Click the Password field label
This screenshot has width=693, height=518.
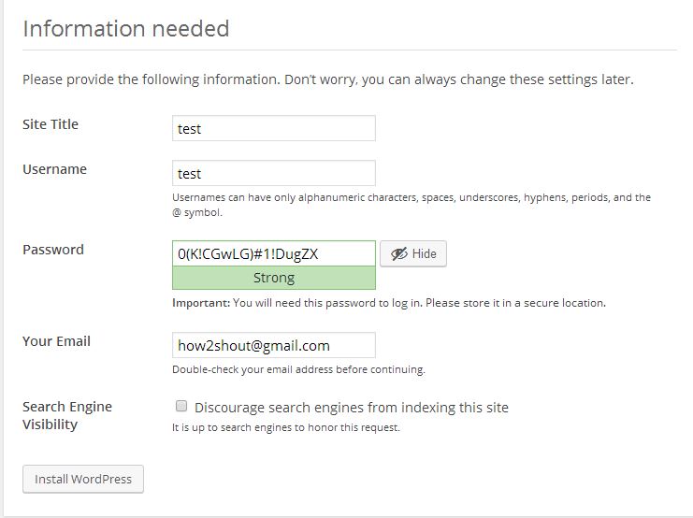(x=53, y=250)
